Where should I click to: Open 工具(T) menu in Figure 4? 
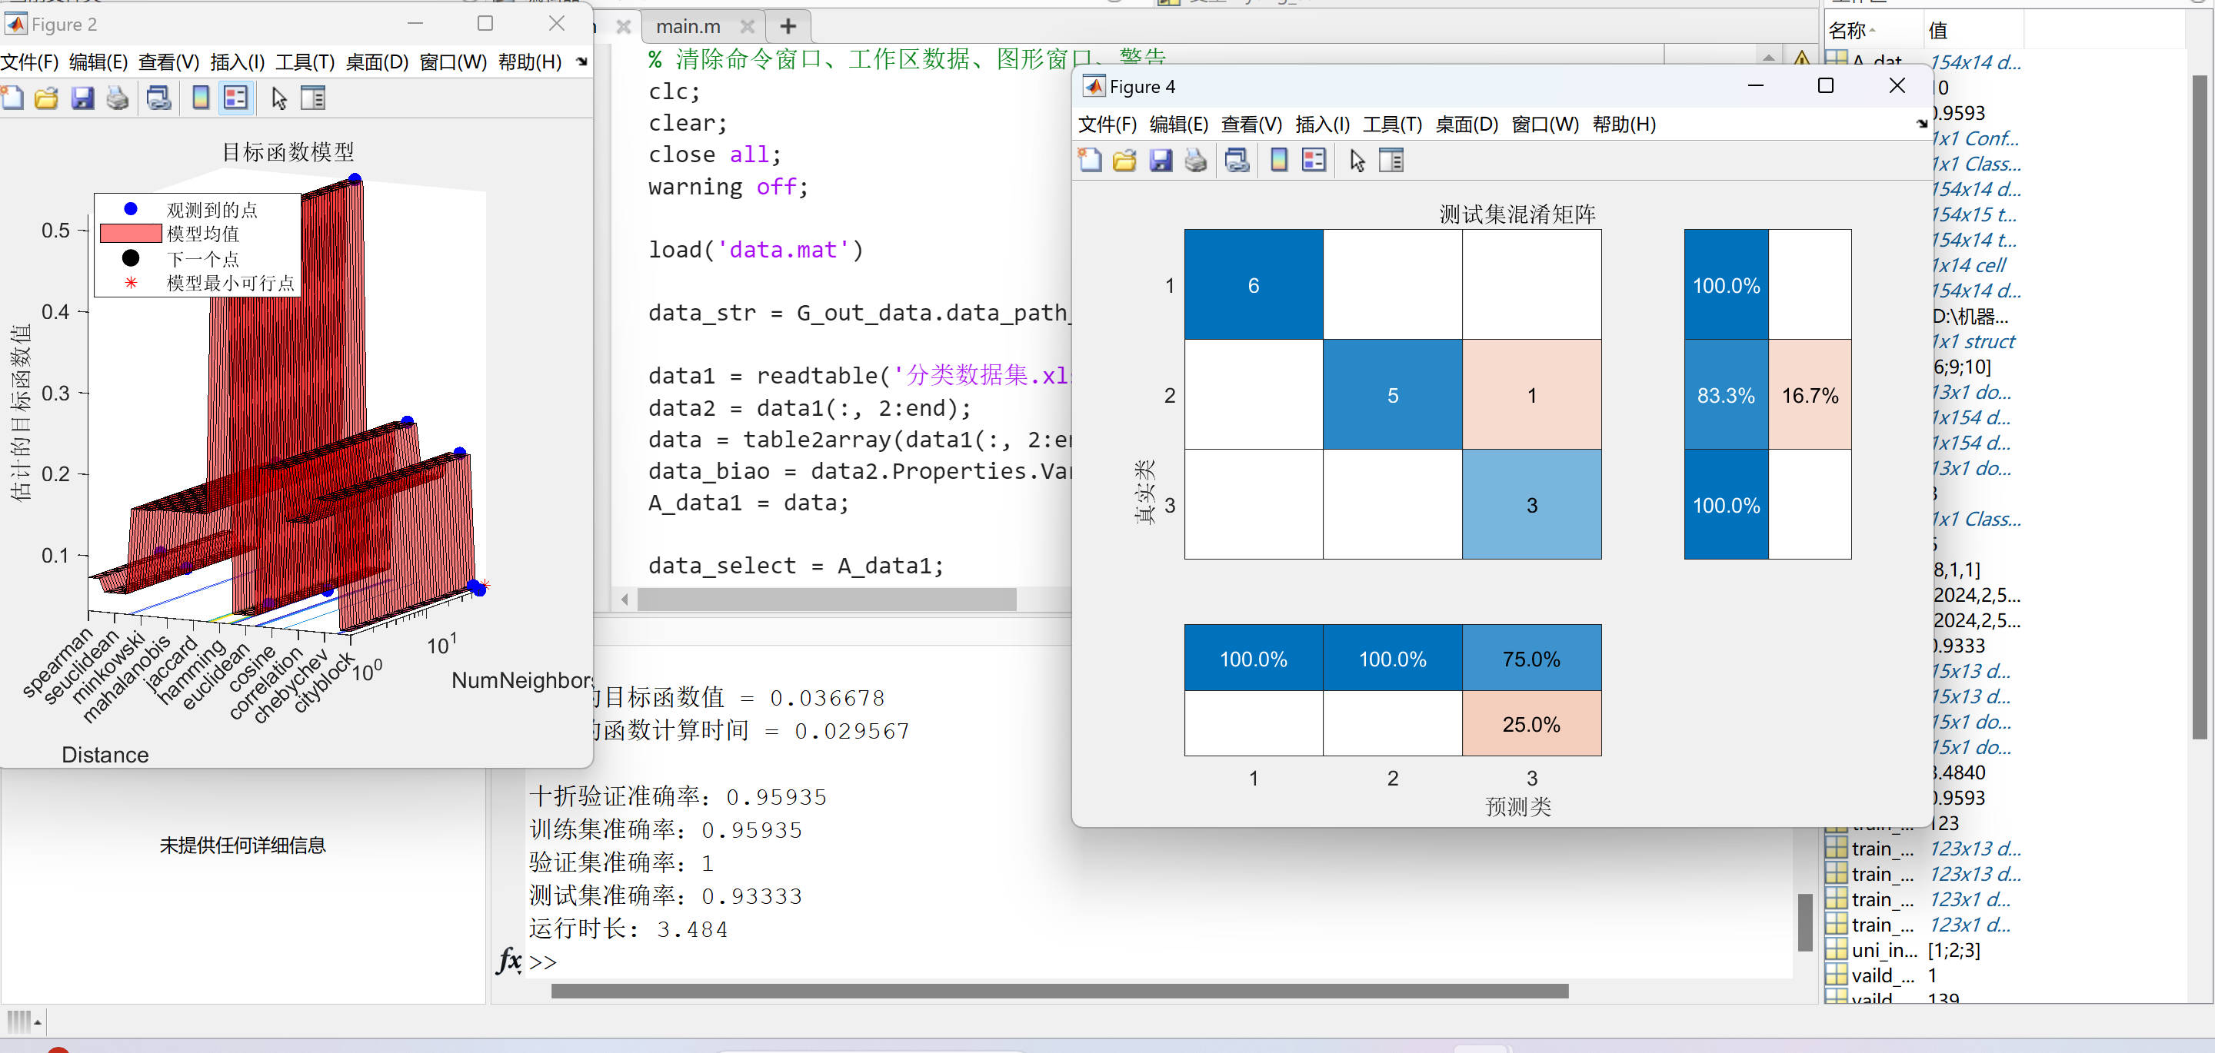tap(1392, 125)
